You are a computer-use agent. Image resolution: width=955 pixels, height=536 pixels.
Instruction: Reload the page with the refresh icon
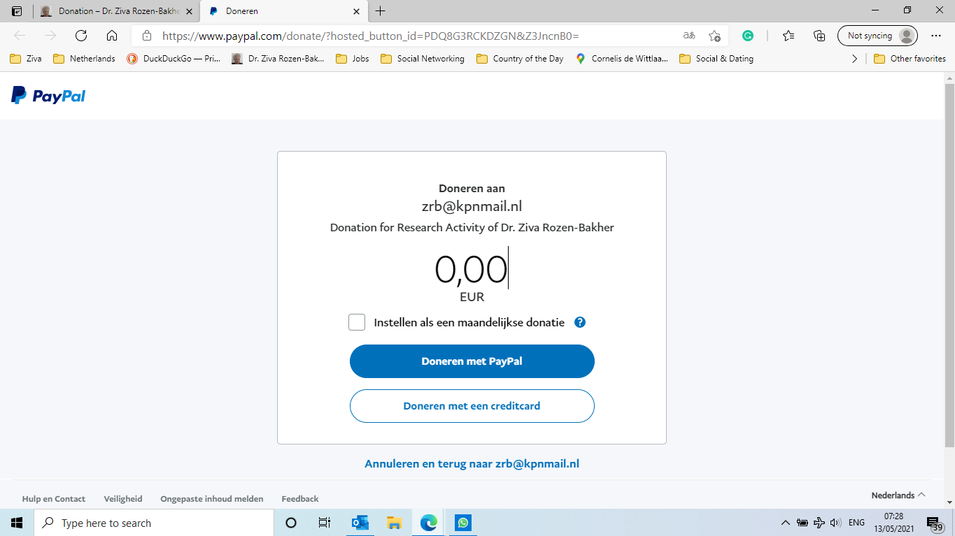tap(81, 36)
